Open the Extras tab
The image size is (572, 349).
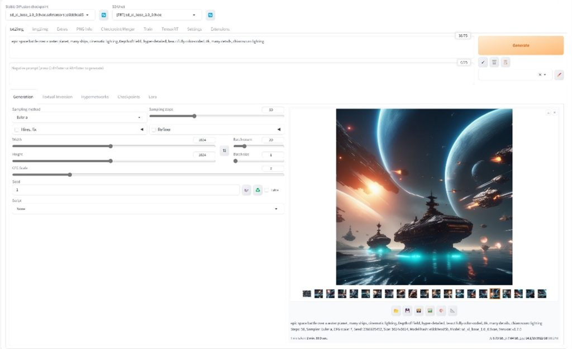[62, 29]
